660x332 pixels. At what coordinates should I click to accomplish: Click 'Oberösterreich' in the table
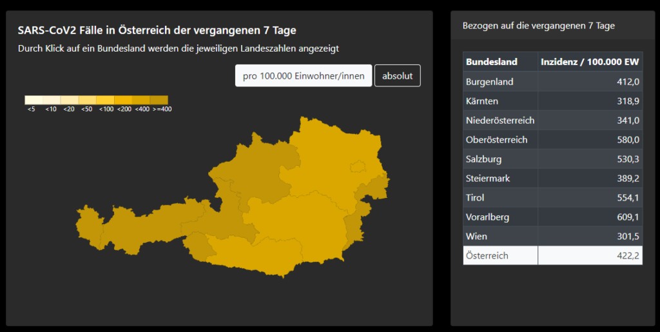coord(497,140)
